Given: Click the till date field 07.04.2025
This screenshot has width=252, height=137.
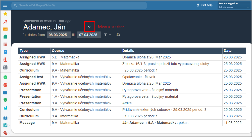Looking at the screenshot, I should pos(89,35).
